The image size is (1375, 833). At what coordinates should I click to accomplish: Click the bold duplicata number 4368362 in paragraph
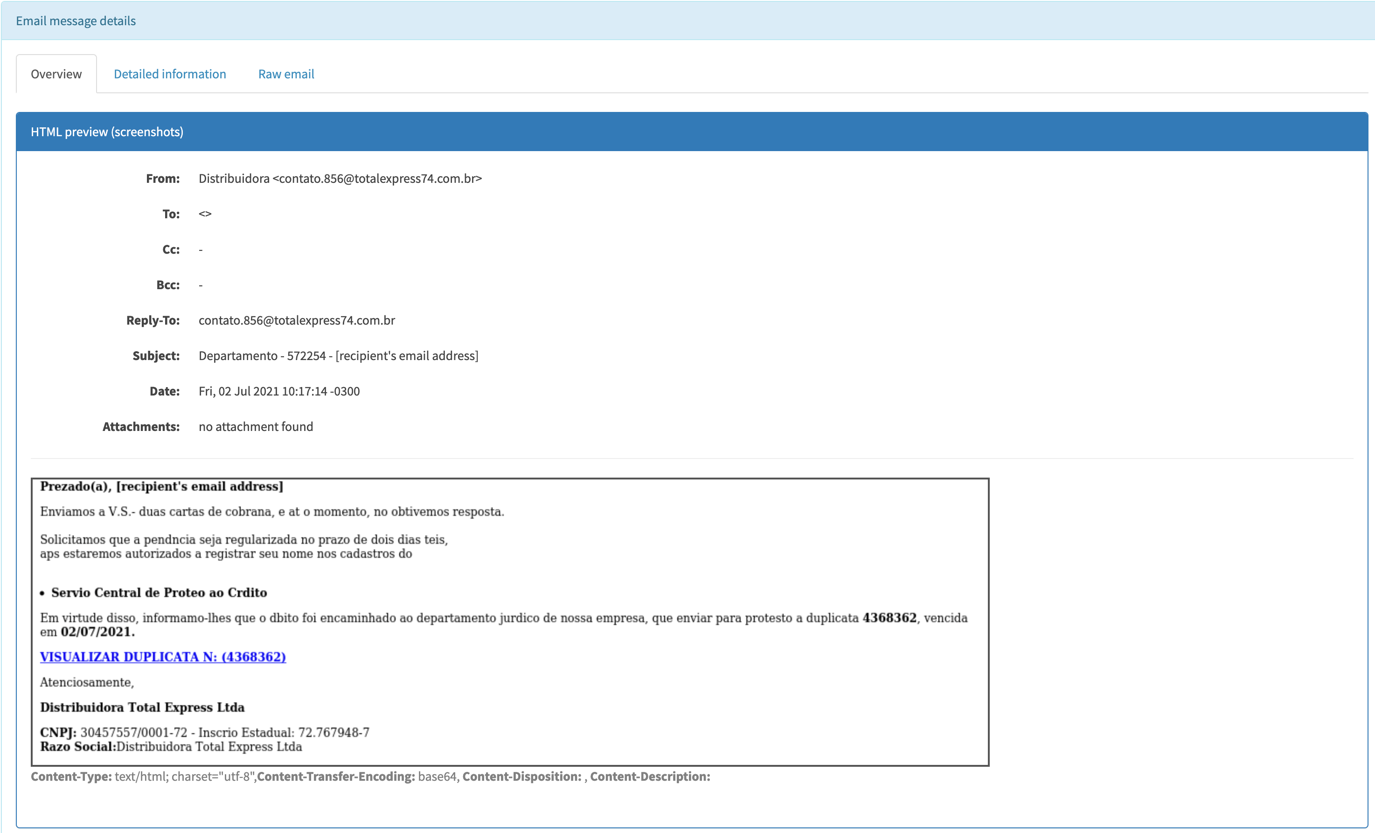pyautogui.click(x=889, y=618)
